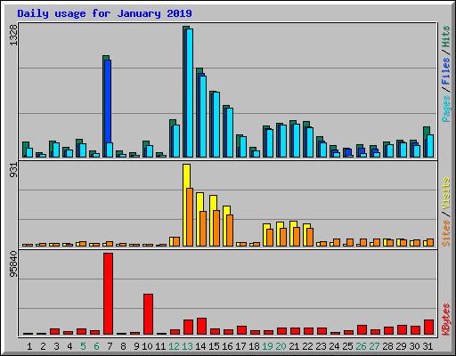The width and height of the screenshot is (456, 356).
Task: Click day label 10 on the x-axis
Action: click(147, 346)
